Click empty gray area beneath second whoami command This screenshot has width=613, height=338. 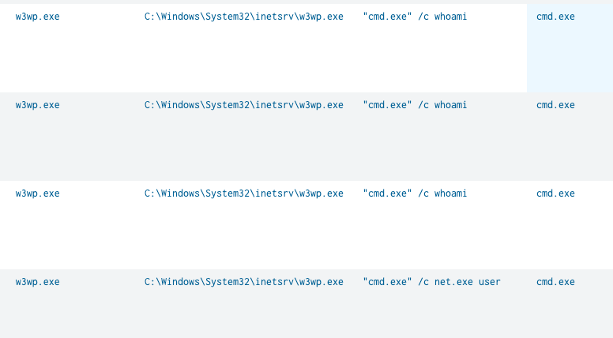pos(415,145)
